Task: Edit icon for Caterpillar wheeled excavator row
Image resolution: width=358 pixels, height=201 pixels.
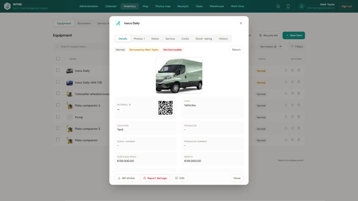Action: [293, 93]
